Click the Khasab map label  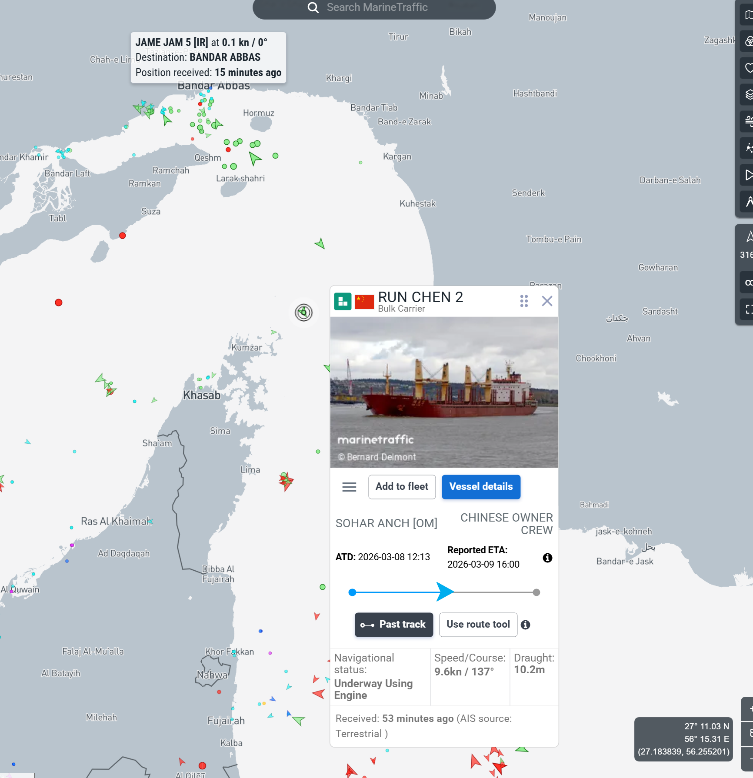[x=202, y=395]
